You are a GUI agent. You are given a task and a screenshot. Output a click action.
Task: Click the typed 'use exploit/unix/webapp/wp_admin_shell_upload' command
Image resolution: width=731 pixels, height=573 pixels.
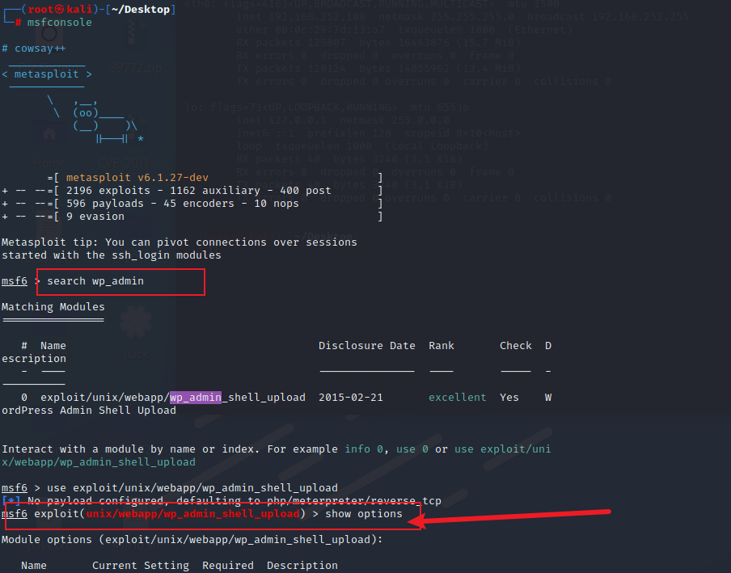192,488
